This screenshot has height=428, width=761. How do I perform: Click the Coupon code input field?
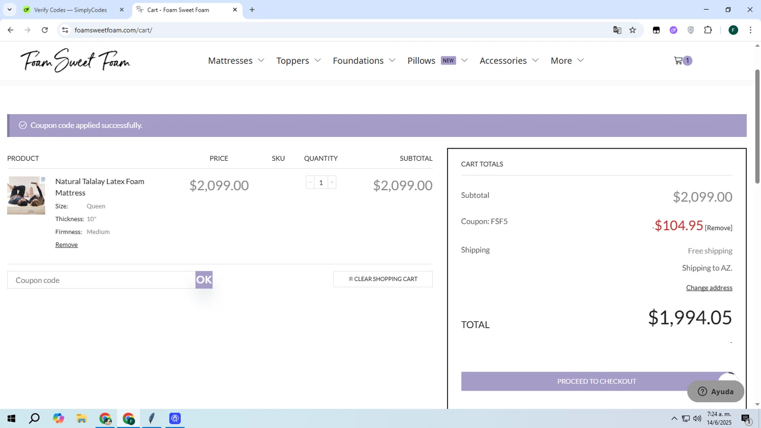[101, 280]
